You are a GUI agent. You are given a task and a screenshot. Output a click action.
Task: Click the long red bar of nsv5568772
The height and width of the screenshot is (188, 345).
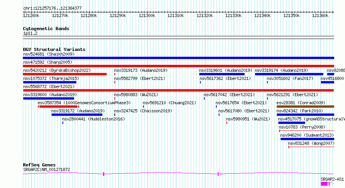[178, 90]
